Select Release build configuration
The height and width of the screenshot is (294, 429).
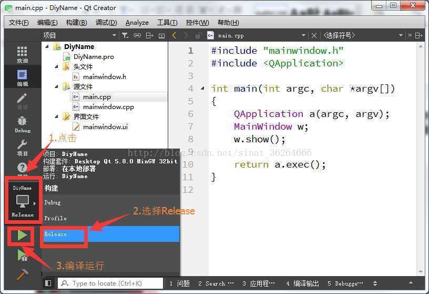[111, 234]
